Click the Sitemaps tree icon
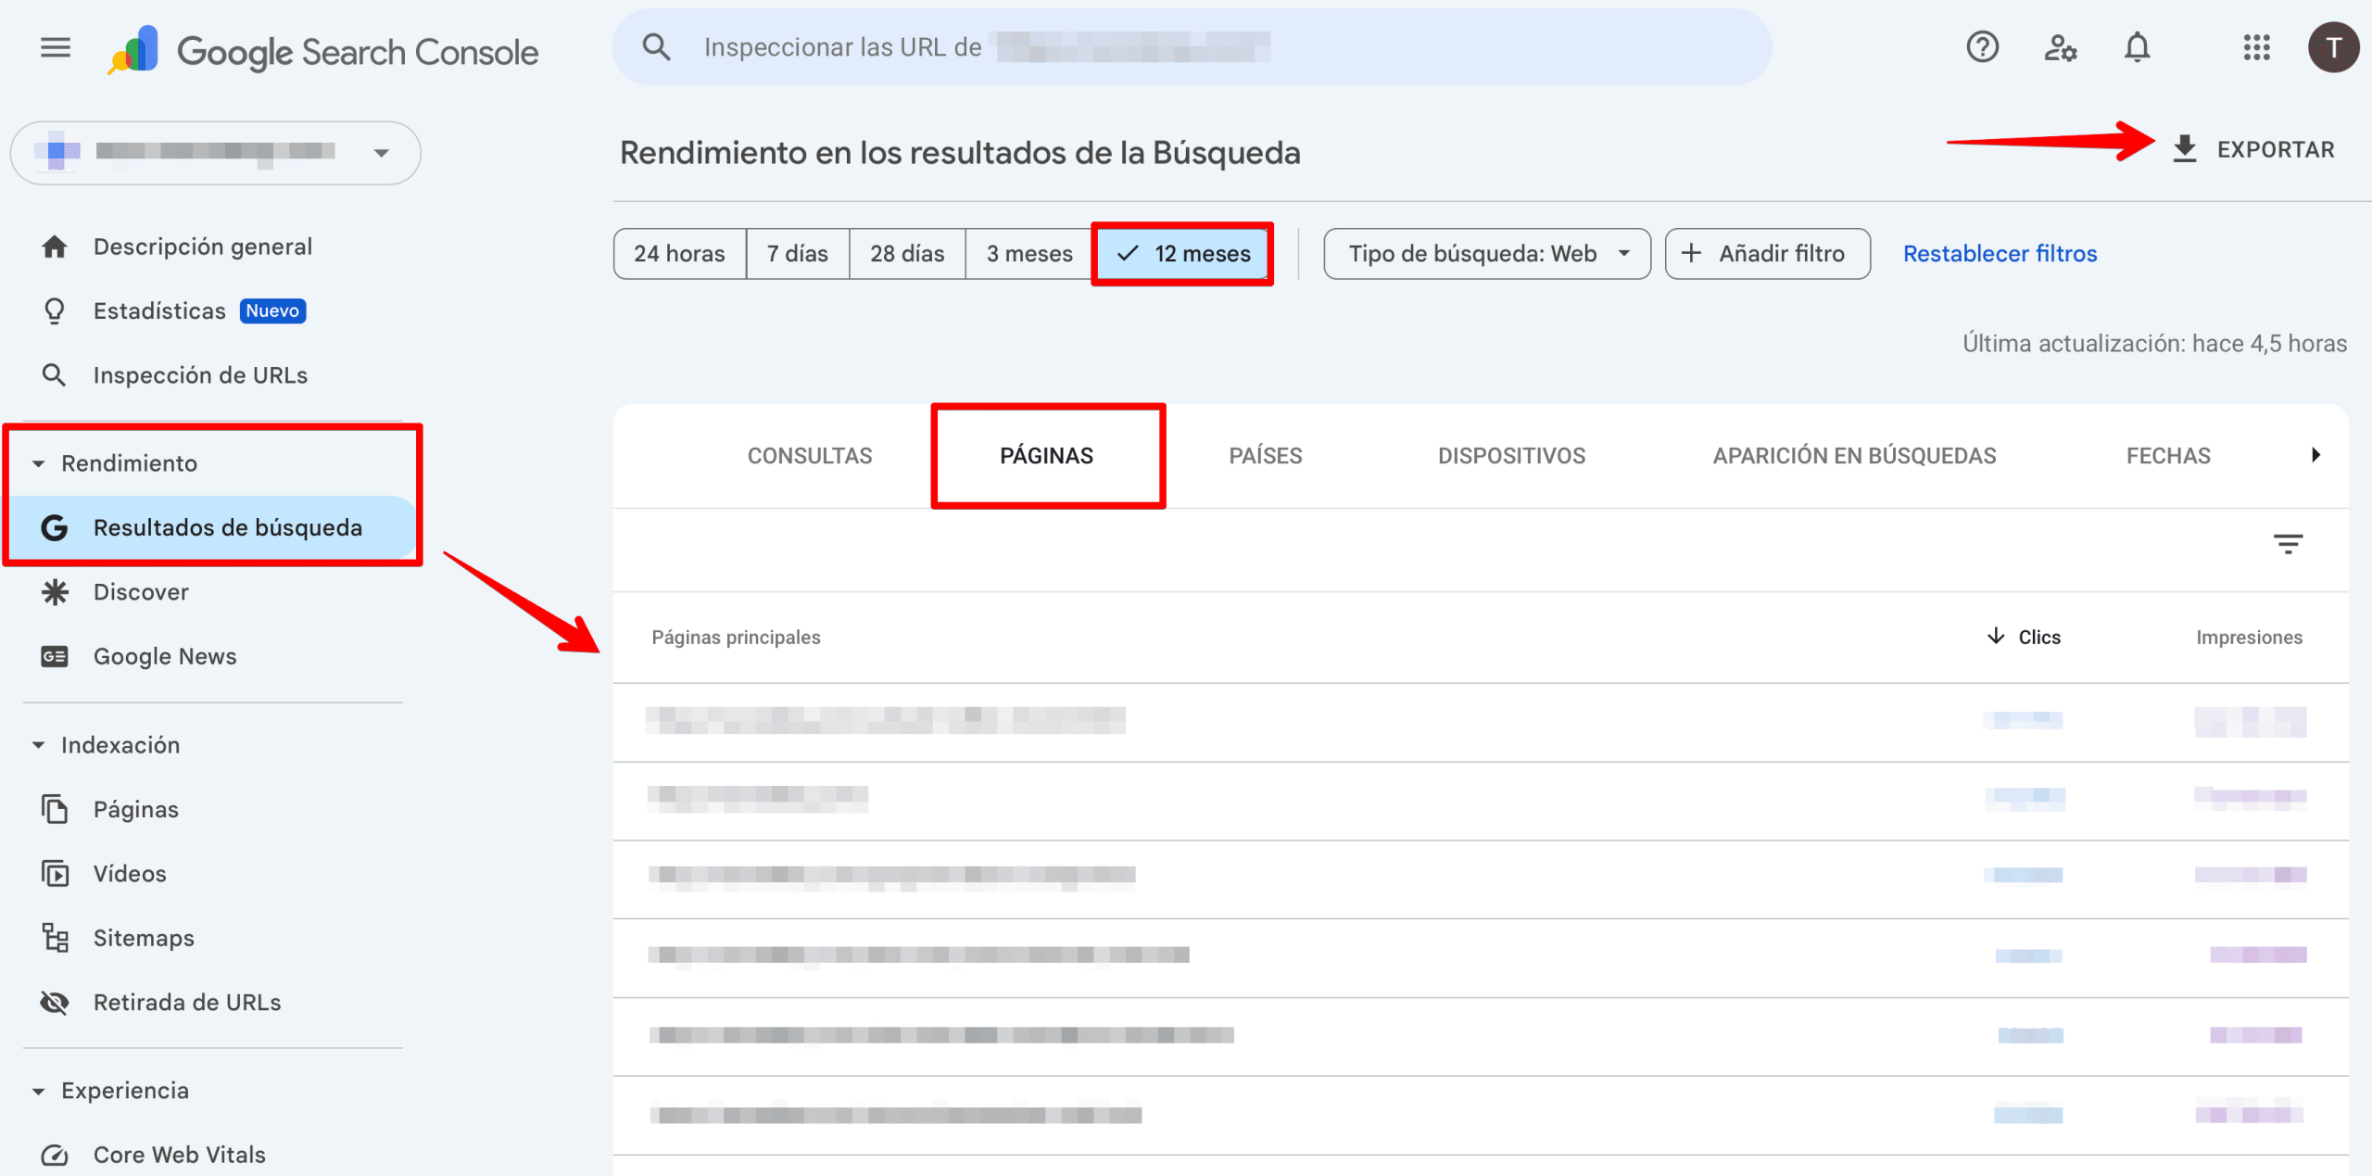The height and width of the screenshot is (1176, 2372). tap(55, 938)
